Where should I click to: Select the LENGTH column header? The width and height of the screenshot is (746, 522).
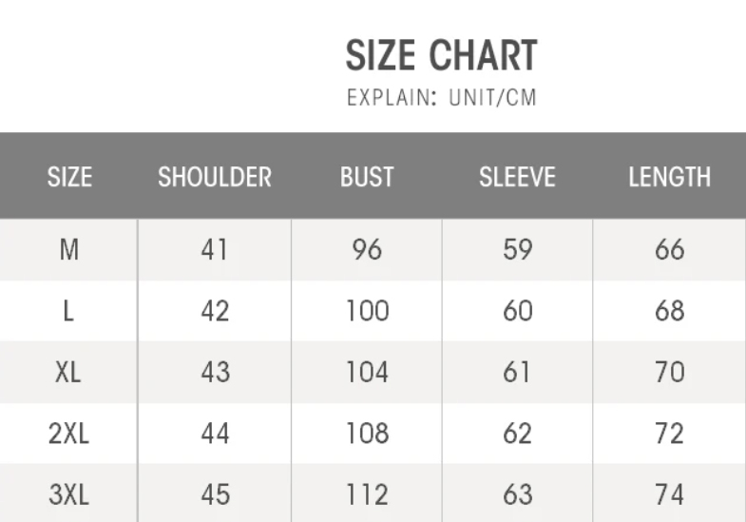[669, 177]
